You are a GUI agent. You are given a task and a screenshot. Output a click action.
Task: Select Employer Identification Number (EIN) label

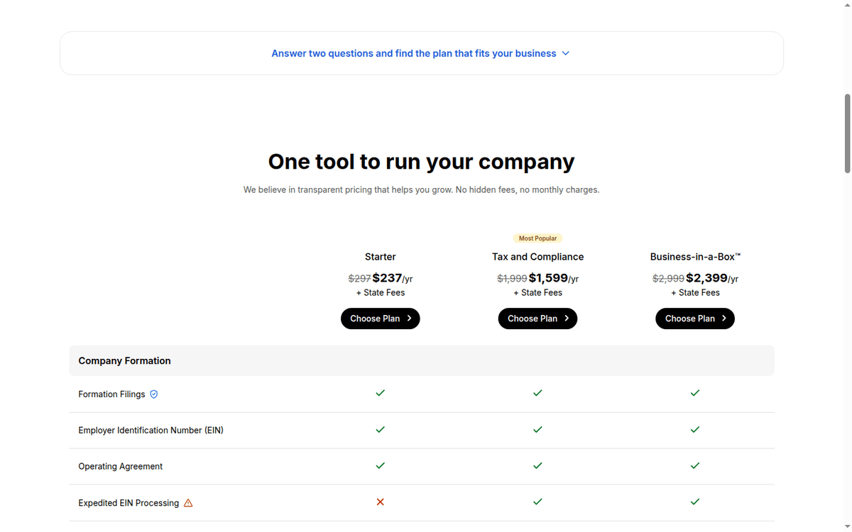(151, 431)
